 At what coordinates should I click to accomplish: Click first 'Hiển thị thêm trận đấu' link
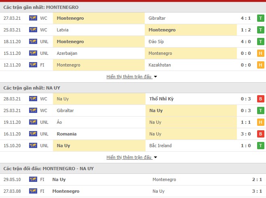(129, 77)
